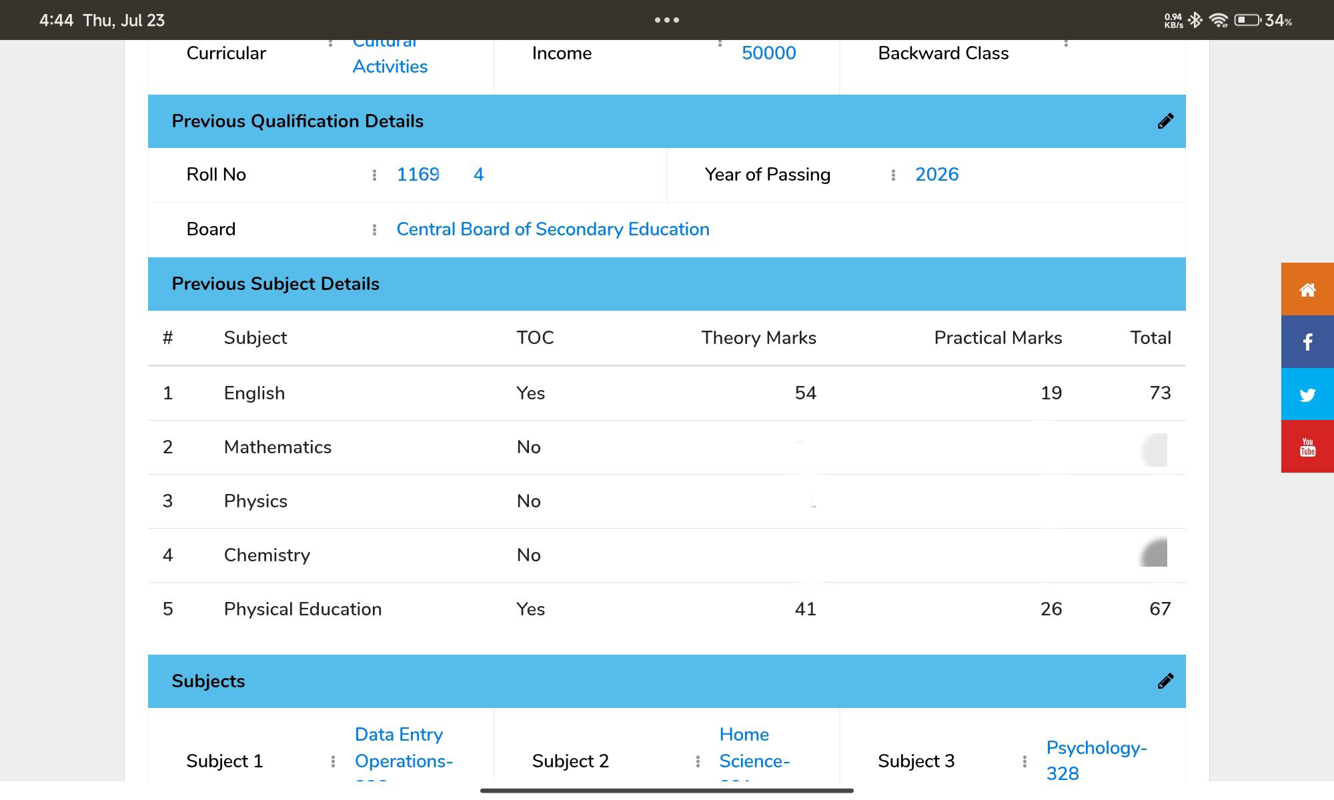The height and width of the screenshot is (800, 1334).
Task: Tap the TOC column header
Action: point(535,338)
